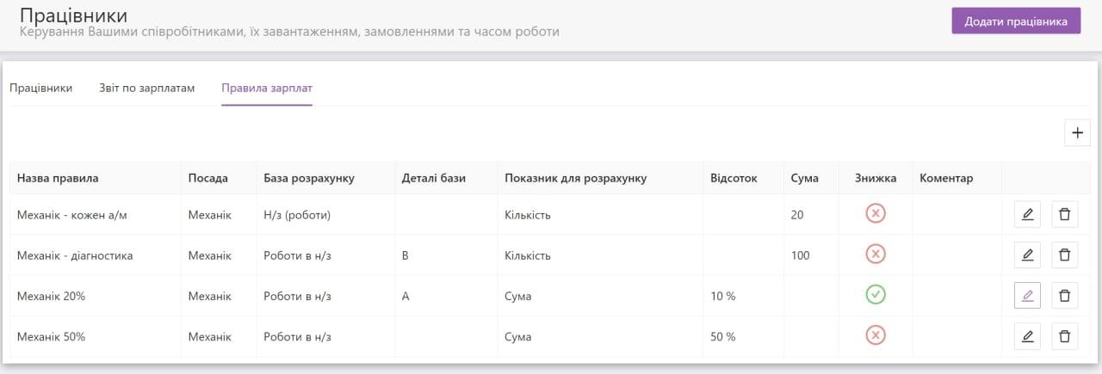Add a new salary rule with plus icon
This screenshot has width=1102, height=374.
coord(1077,133)
